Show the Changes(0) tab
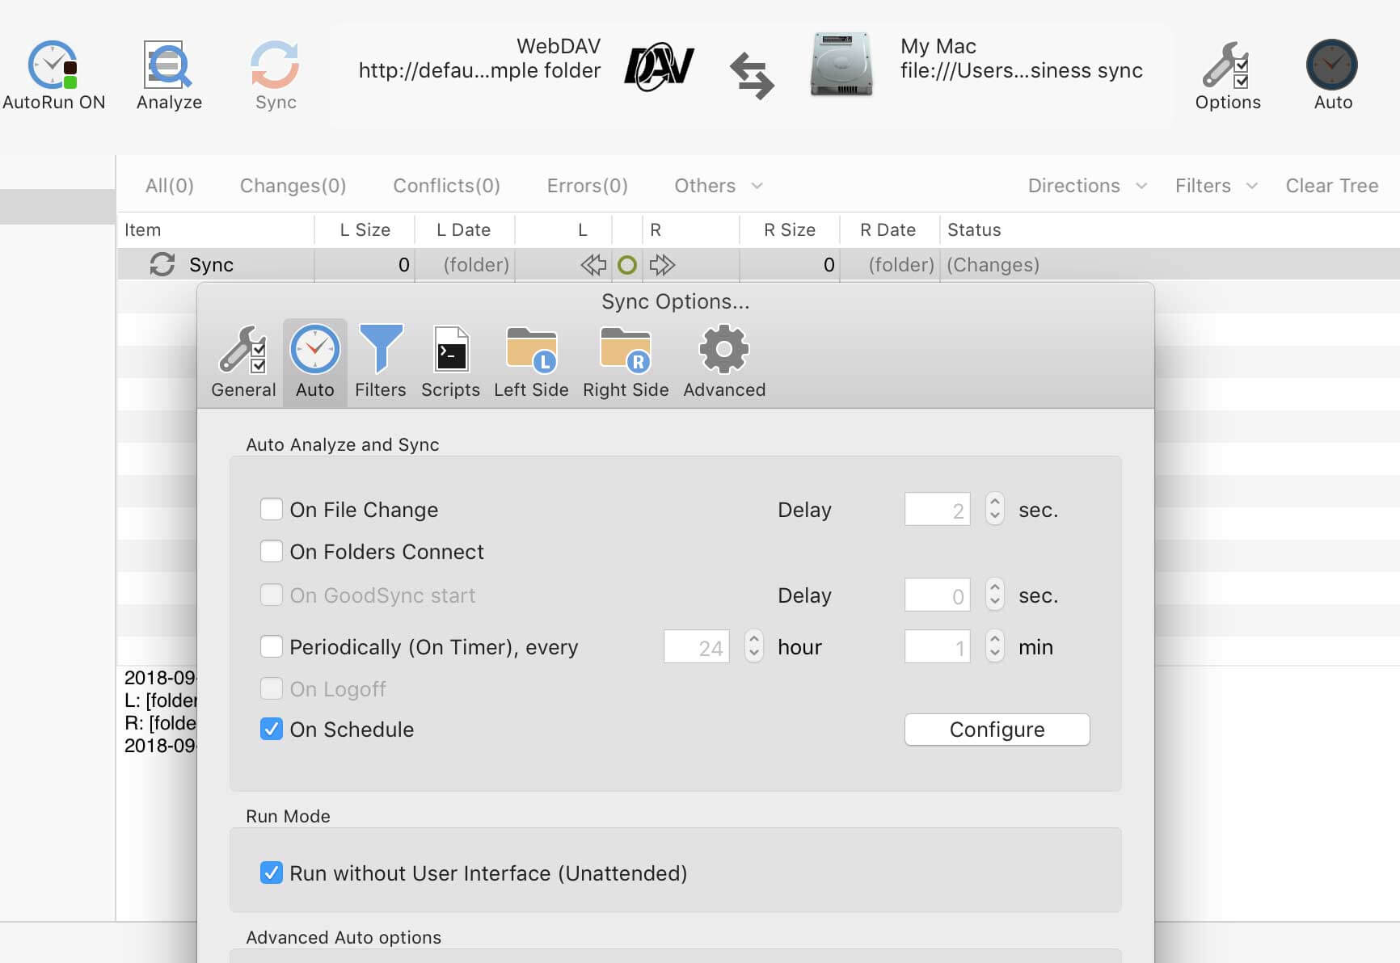 click(x=293, y=186)
